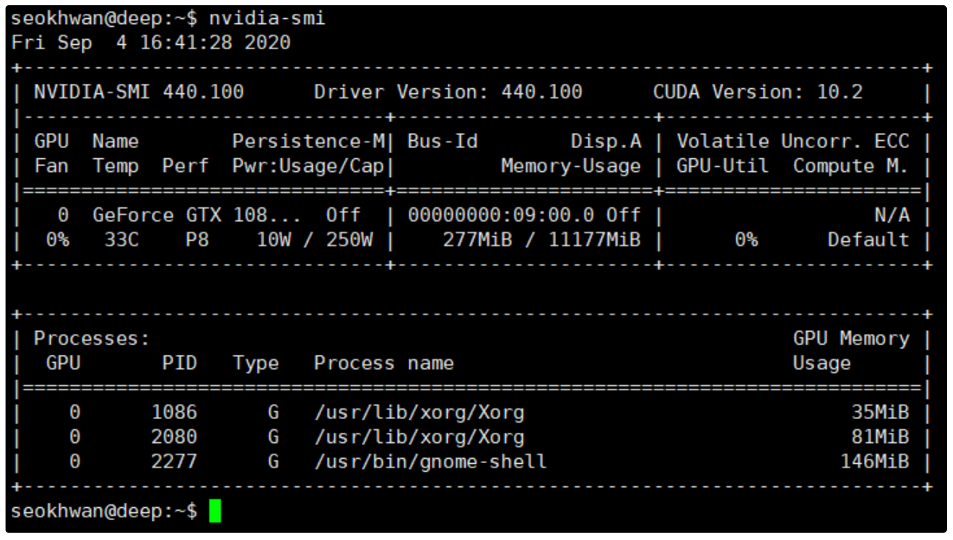Click the 'PID' column header
The width and height of the screenshot is (953, 540).
click(179, 363)
